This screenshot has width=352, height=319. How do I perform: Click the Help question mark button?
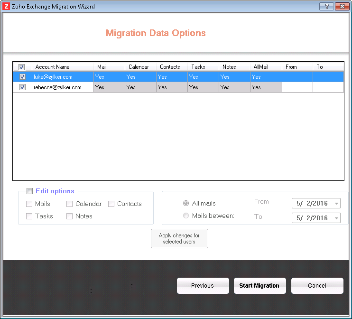click(x=326, y=7)
